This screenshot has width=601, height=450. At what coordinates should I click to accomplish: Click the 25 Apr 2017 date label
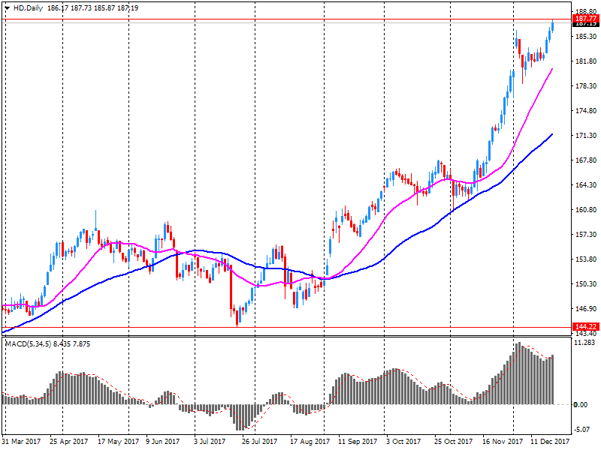(x=68, y=441)
